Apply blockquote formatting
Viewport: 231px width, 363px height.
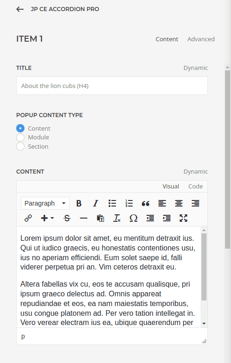[146, 203]
